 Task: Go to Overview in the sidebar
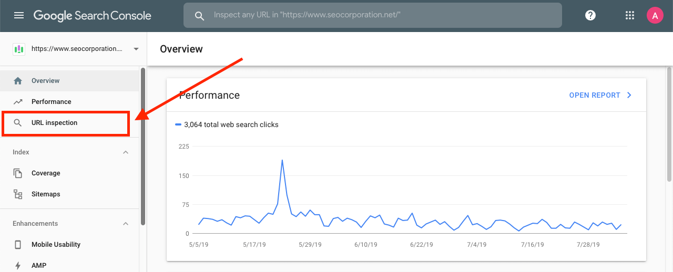pos(69,81)
